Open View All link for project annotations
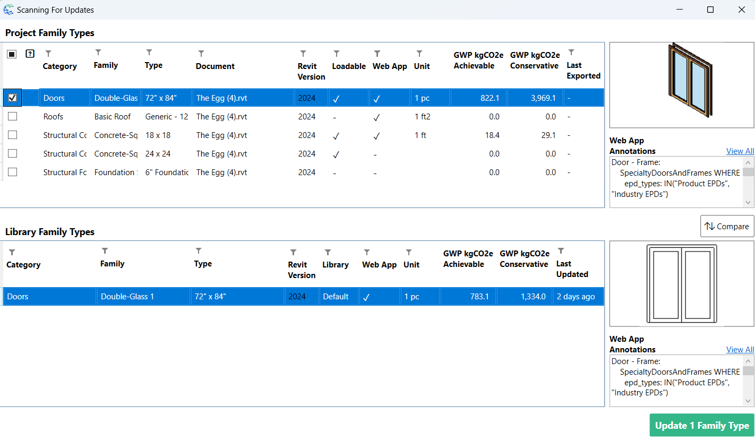The height and width of the screenshot is (441, 755). (x=740, y=151)
